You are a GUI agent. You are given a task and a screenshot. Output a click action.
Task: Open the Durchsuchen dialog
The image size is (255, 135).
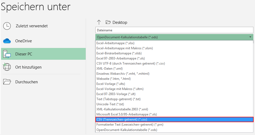[x=43, y=82]
